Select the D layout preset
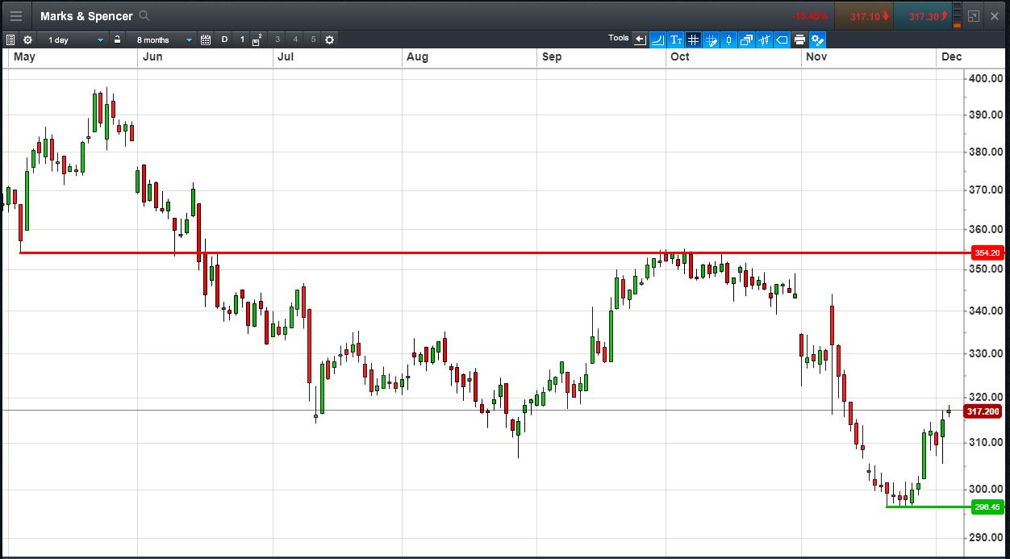 click(x=224, y=40)
